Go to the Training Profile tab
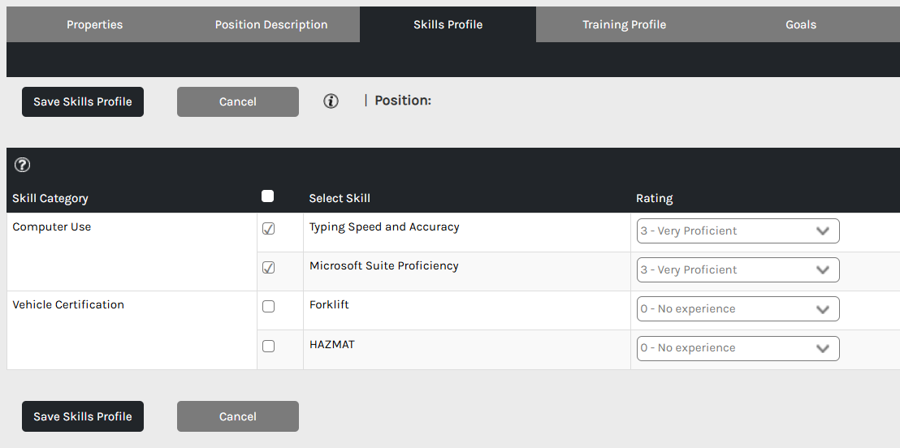This screenshot has width=900, height=448. click(x=625, y=24)
